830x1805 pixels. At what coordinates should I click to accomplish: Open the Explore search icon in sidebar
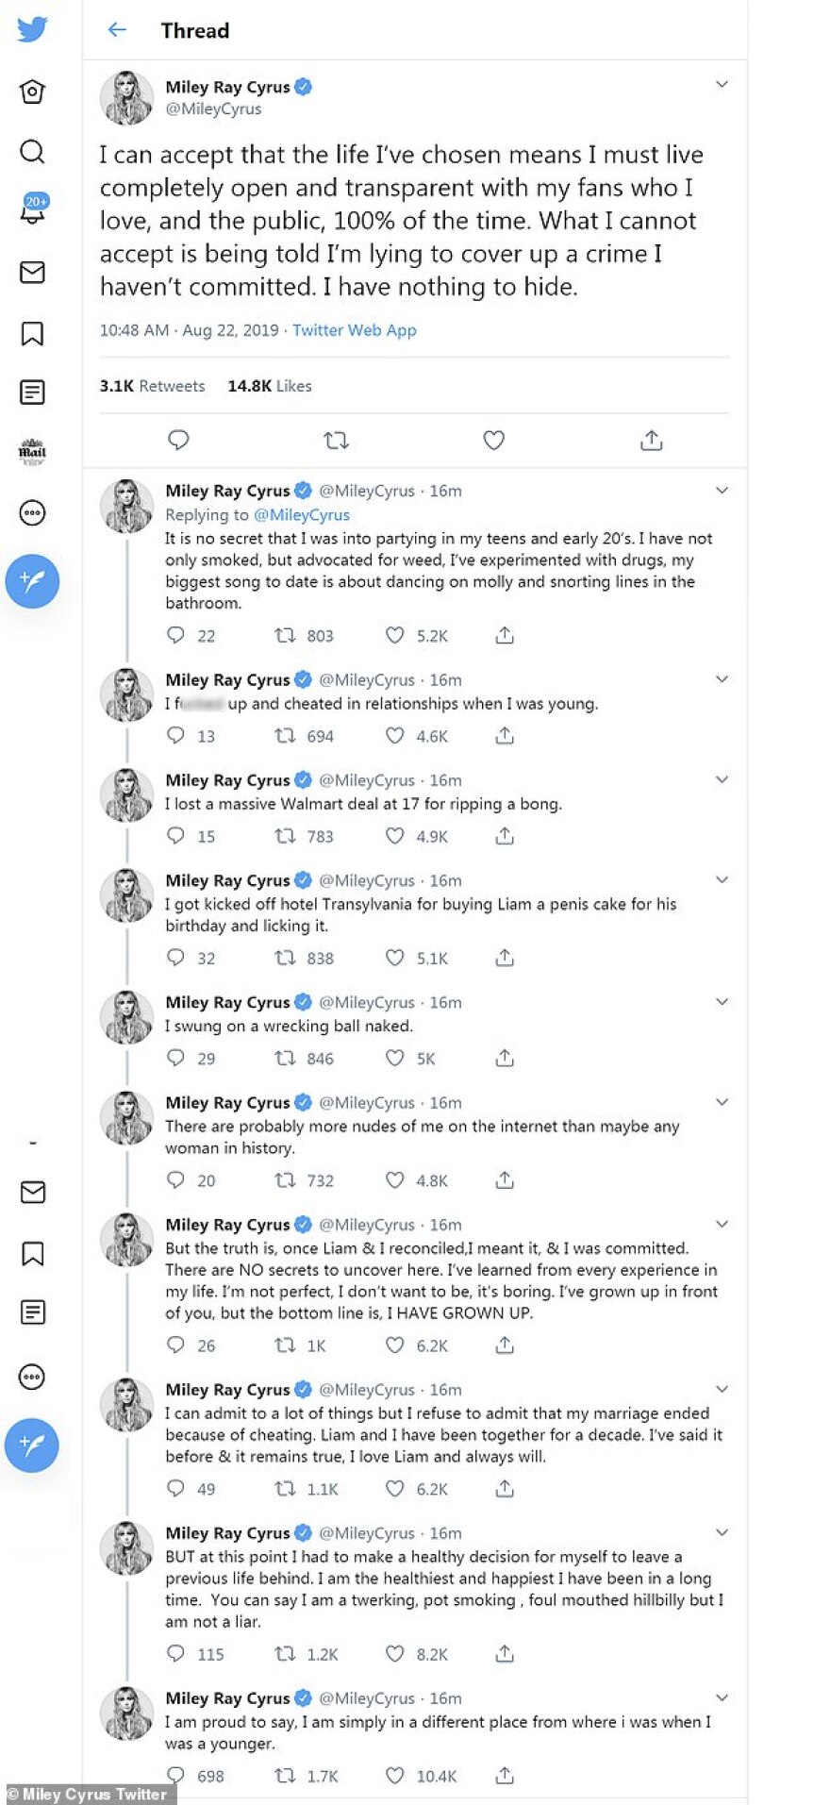click(x=32, y=152)
